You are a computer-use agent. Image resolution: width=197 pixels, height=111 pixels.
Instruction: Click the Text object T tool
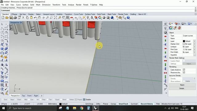[x=2, y=73]
